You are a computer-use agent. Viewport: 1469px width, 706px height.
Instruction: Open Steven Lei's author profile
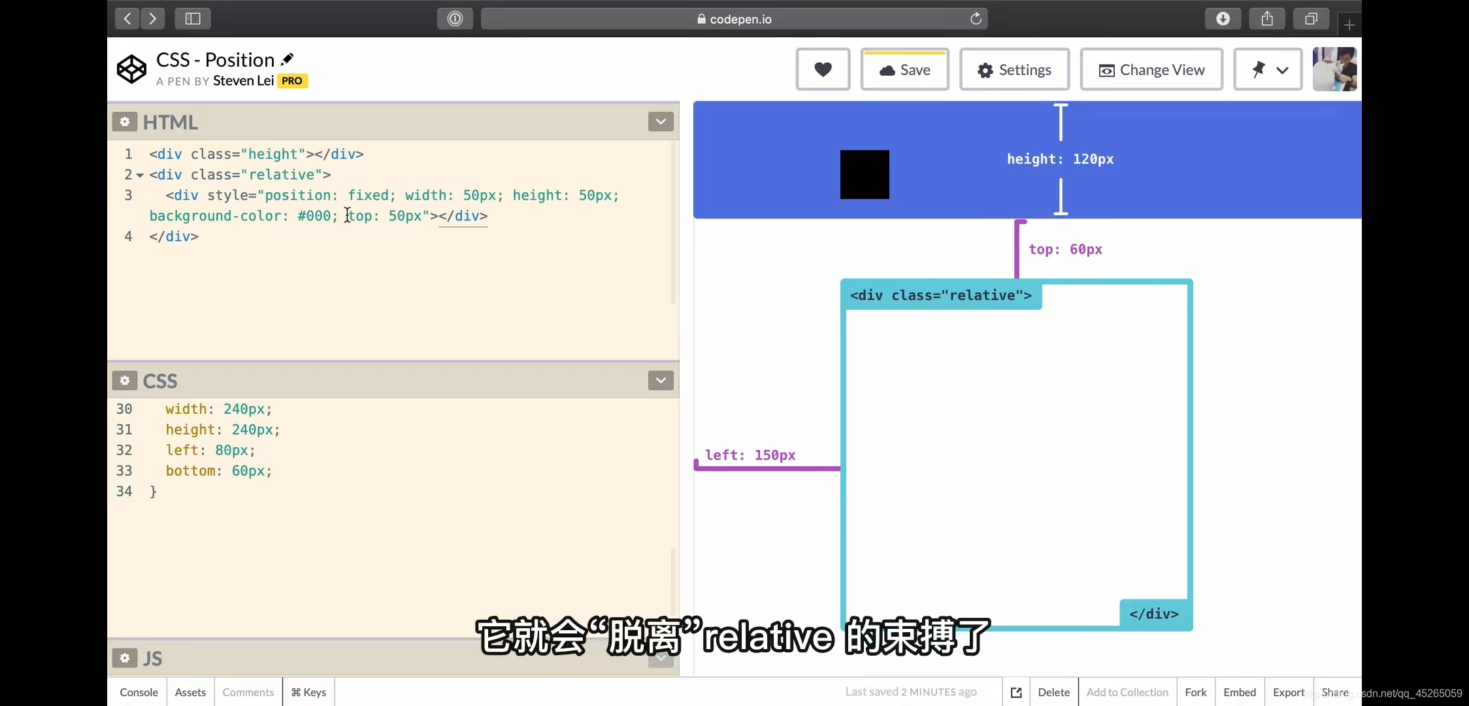coord(243,80)
